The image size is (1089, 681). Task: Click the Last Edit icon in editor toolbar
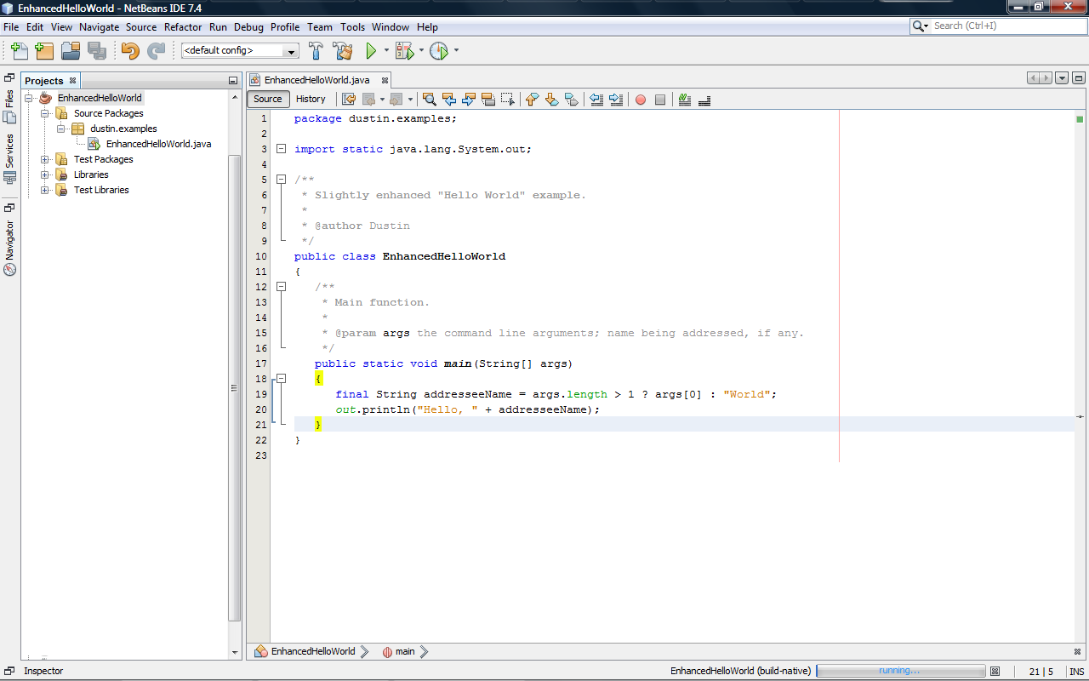coord(349,100)
